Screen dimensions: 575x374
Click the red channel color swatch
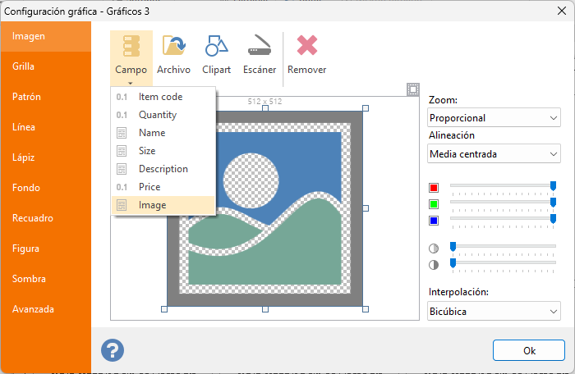(x=434, y=188)
